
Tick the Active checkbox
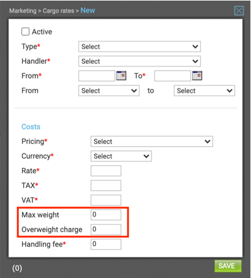pos(26,32)
